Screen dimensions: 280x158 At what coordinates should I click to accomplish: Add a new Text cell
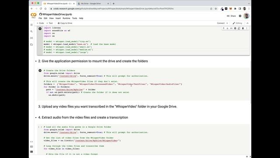click(x=49, y=23)
